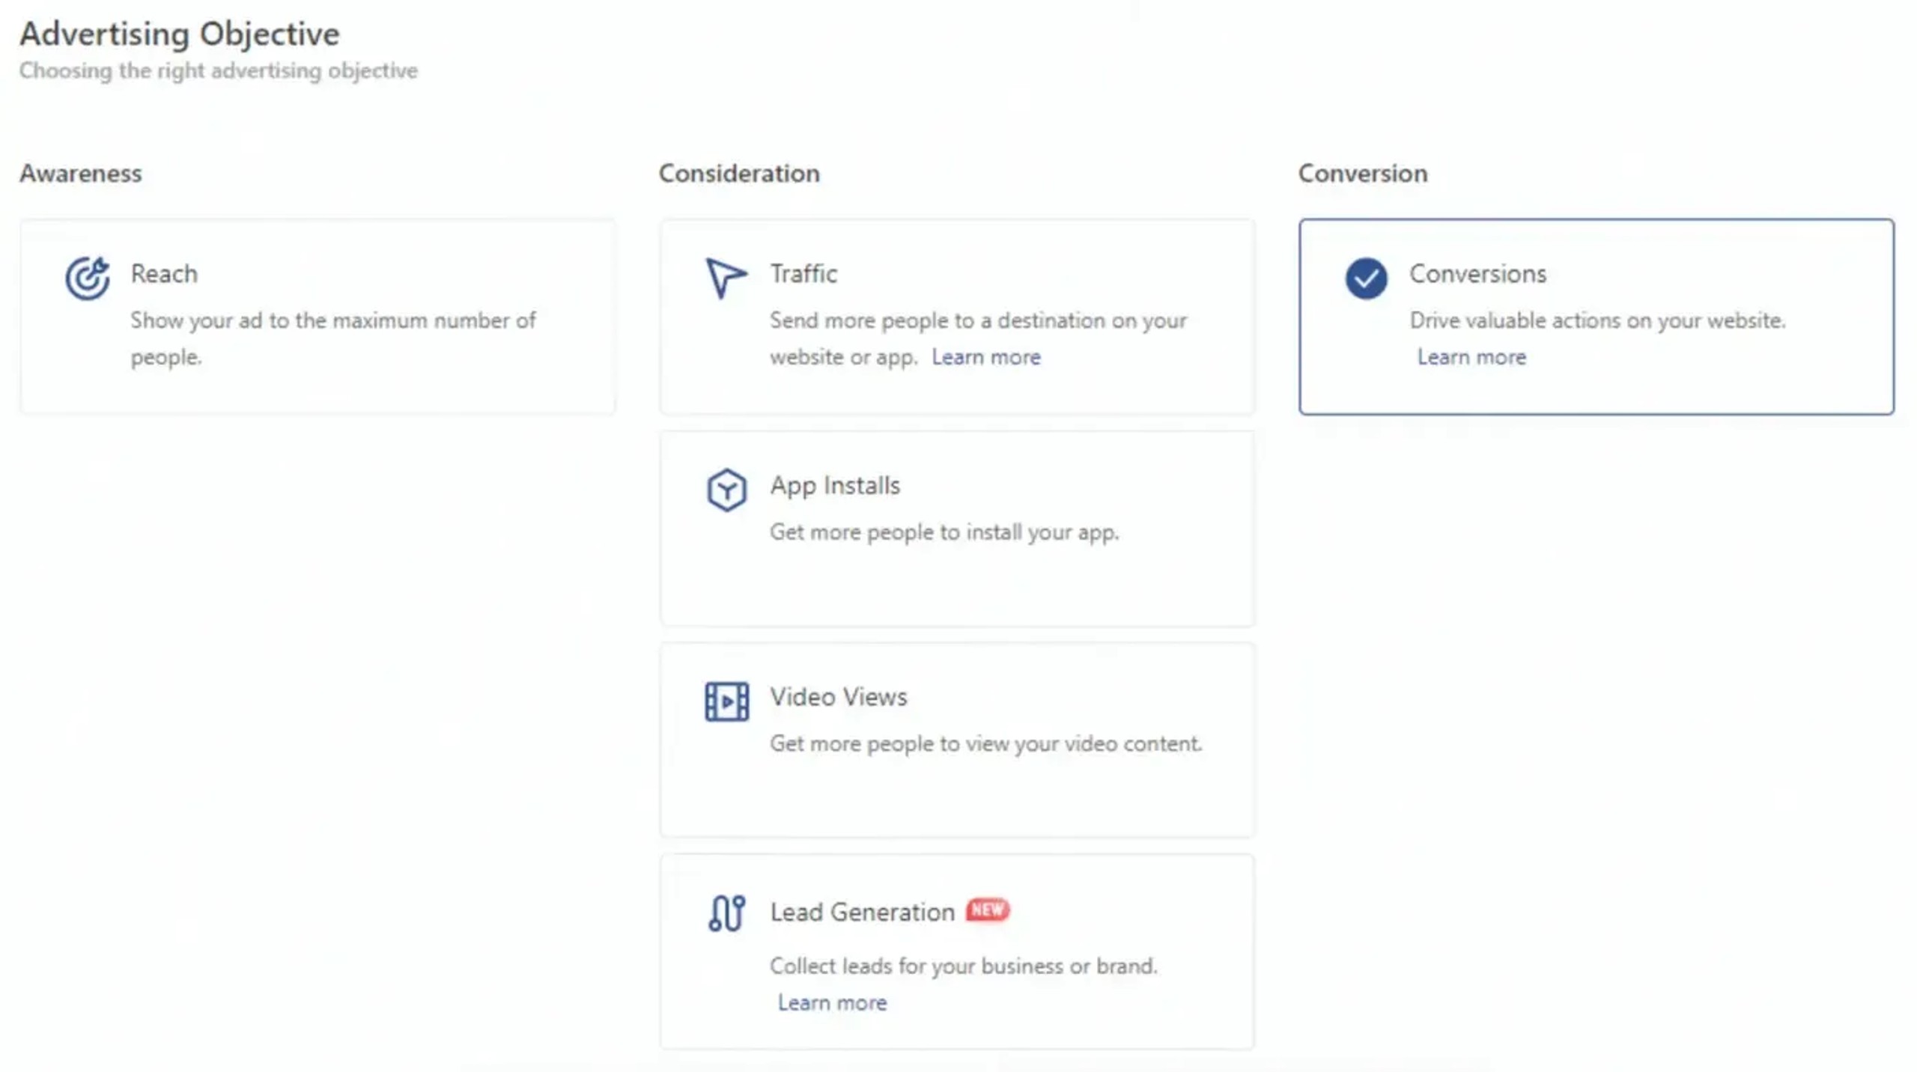Click the Conversions blue checkmark icon
The width and height of the screenshot is (1917, 1072).
coord(1365,278)
